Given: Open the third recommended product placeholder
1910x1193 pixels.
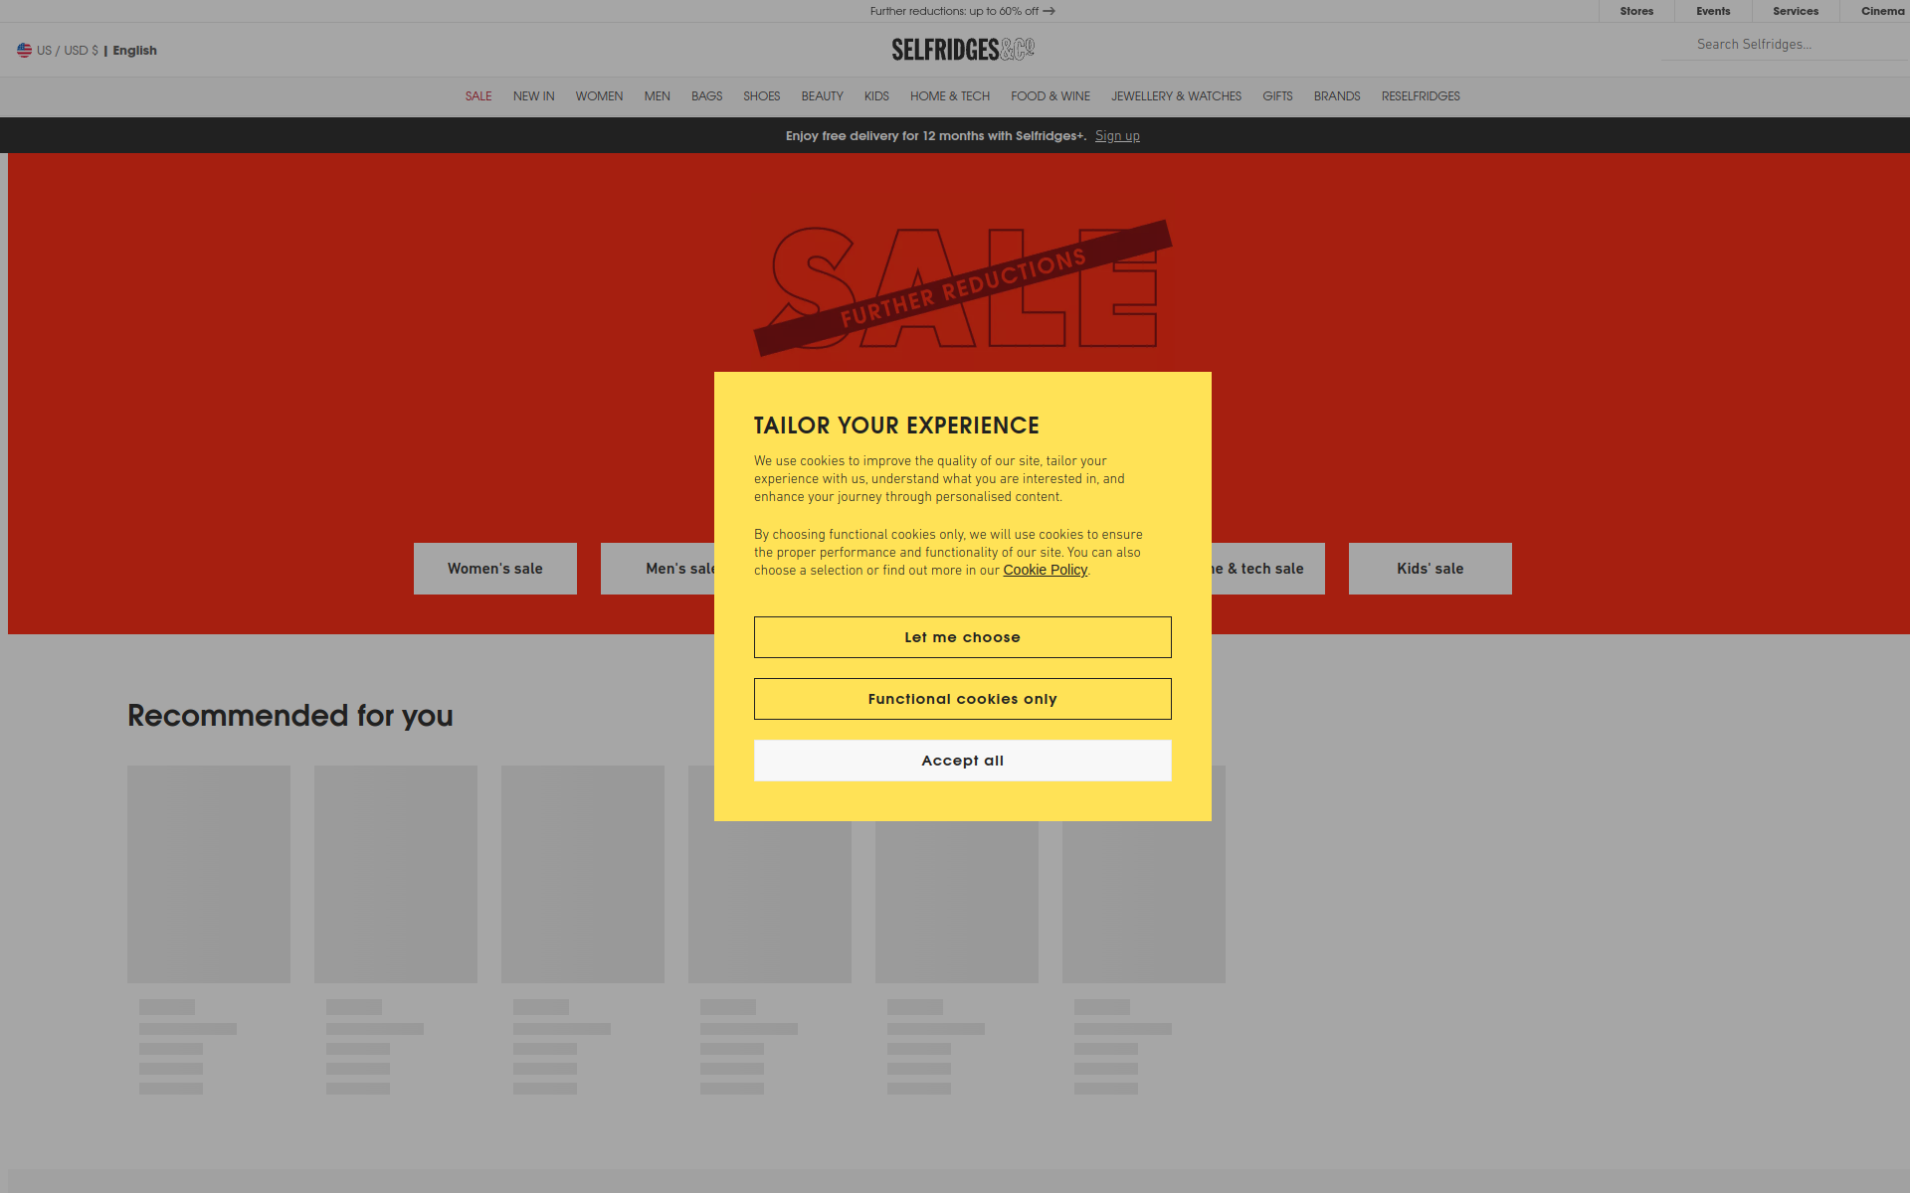Looking at the screenshot, I should [583, 874].
